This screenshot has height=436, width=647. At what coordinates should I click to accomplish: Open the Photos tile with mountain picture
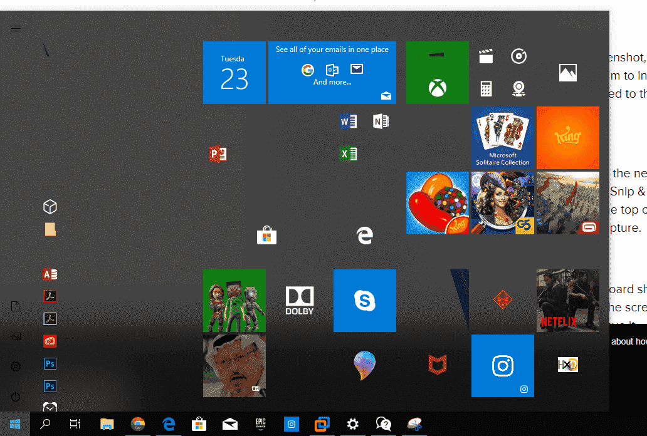pos(568,73)
